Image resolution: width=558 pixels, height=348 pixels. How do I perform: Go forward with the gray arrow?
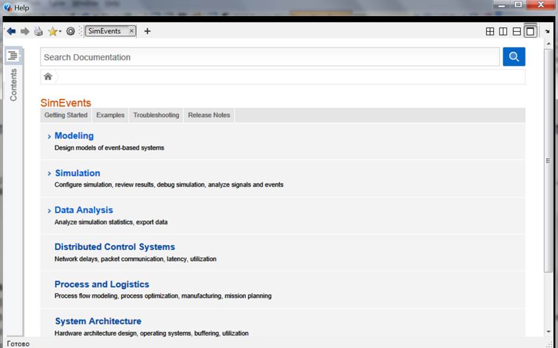click(24, 32)
